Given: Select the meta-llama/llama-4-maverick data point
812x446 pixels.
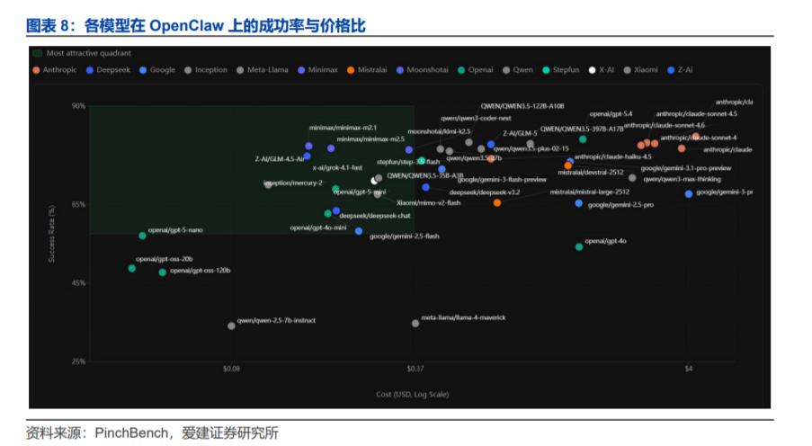Looking at the screenshot, I should tap(415, 323).
